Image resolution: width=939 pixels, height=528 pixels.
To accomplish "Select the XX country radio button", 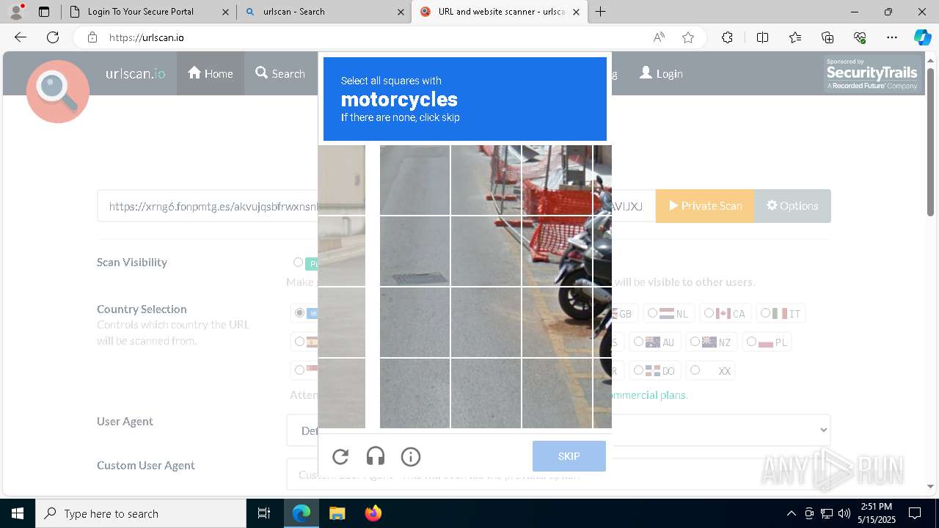I will [x=695, y=370].
